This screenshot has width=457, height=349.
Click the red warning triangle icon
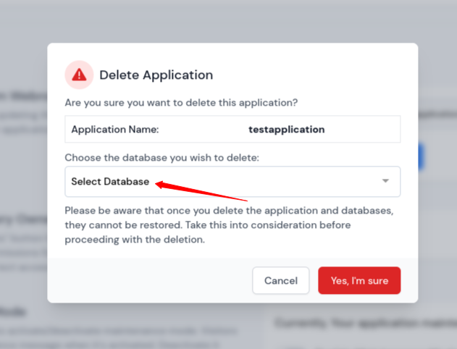tap(79, 75)
